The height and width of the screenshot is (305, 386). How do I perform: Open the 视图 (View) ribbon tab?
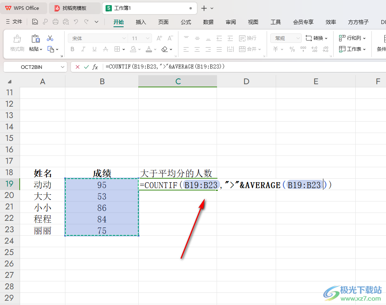pyautogui.click(x=253, y=22)
